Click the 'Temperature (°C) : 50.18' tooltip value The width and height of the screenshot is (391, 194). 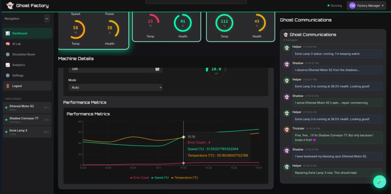[x=218, y=155]
